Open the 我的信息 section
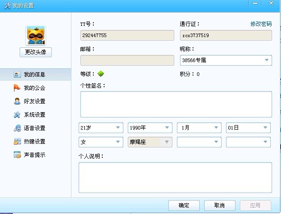 pyautogui.click(x=35, y=75)
